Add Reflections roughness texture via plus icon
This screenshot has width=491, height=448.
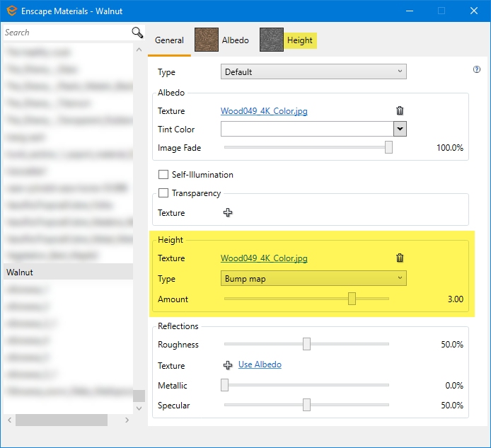click(228, 365)
